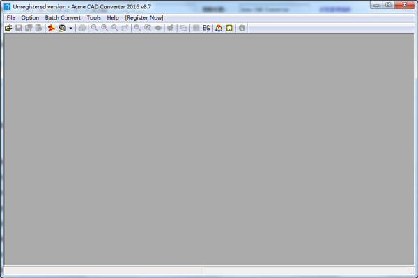
Task: Click the grayed print icon
Action: point(82,28)
